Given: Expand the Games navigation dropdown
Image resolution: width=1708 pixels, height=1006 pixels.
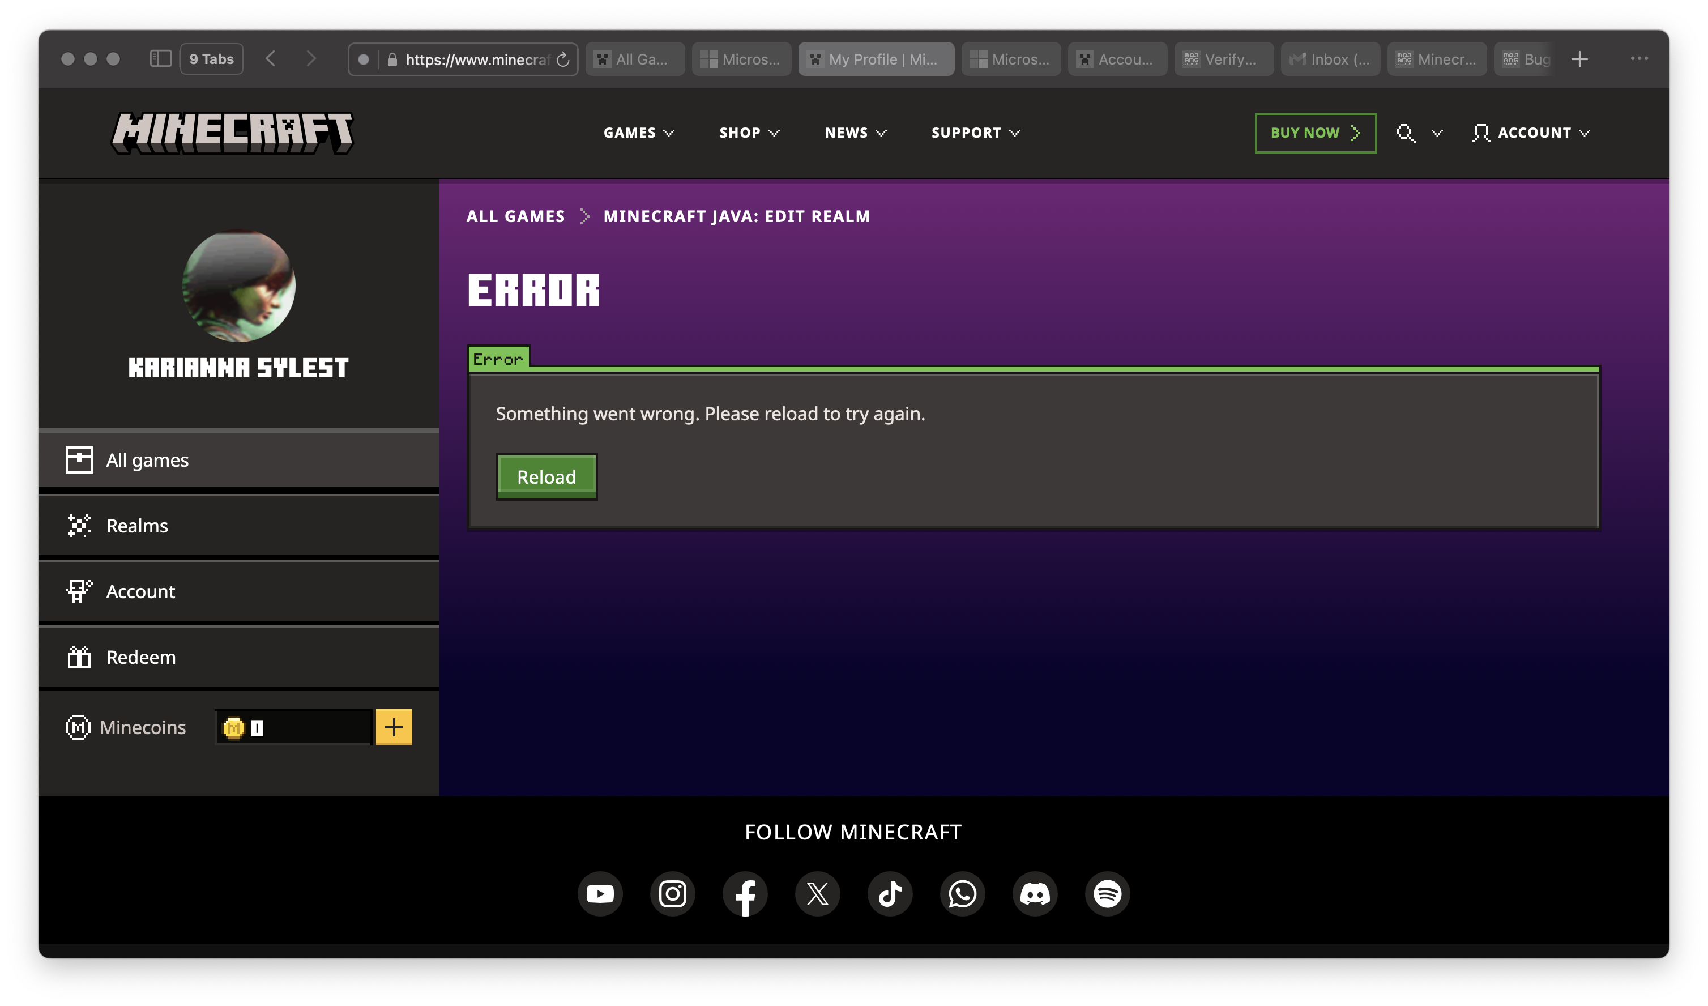Looking at the screenshot, I should (638, 133).
